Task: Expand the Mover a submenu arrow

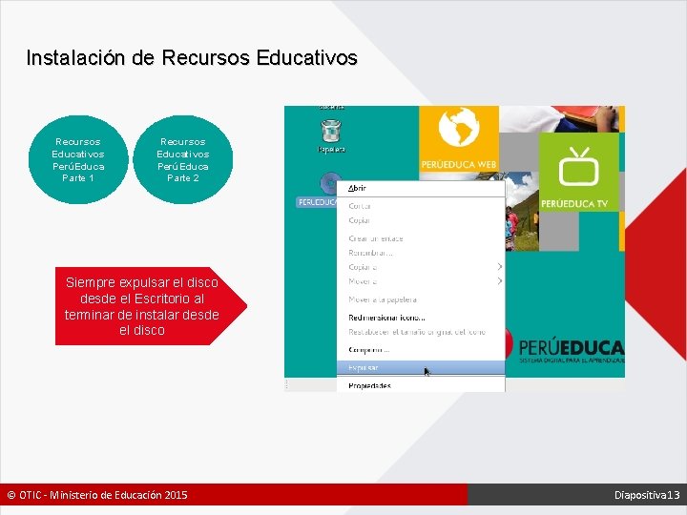Action: [x=499, y=280]
